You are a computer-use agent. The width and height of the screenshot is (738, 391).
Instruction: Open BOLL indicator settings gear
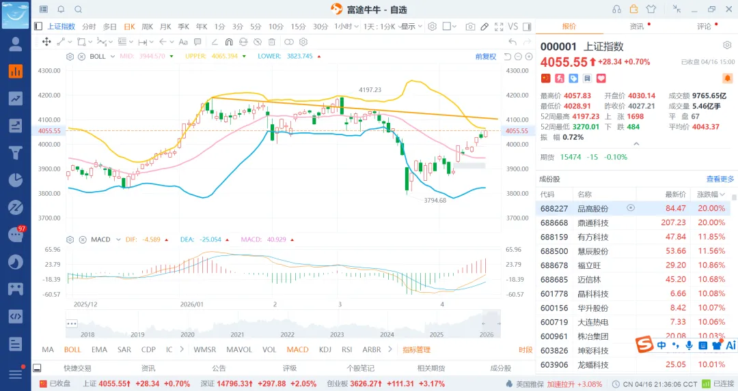tap(70, 57)
